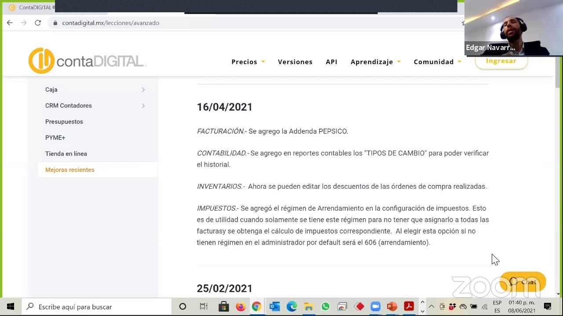563x316 pixels.
Task: Click Edgar Navarro's video thumbnail
Action: 514,27
